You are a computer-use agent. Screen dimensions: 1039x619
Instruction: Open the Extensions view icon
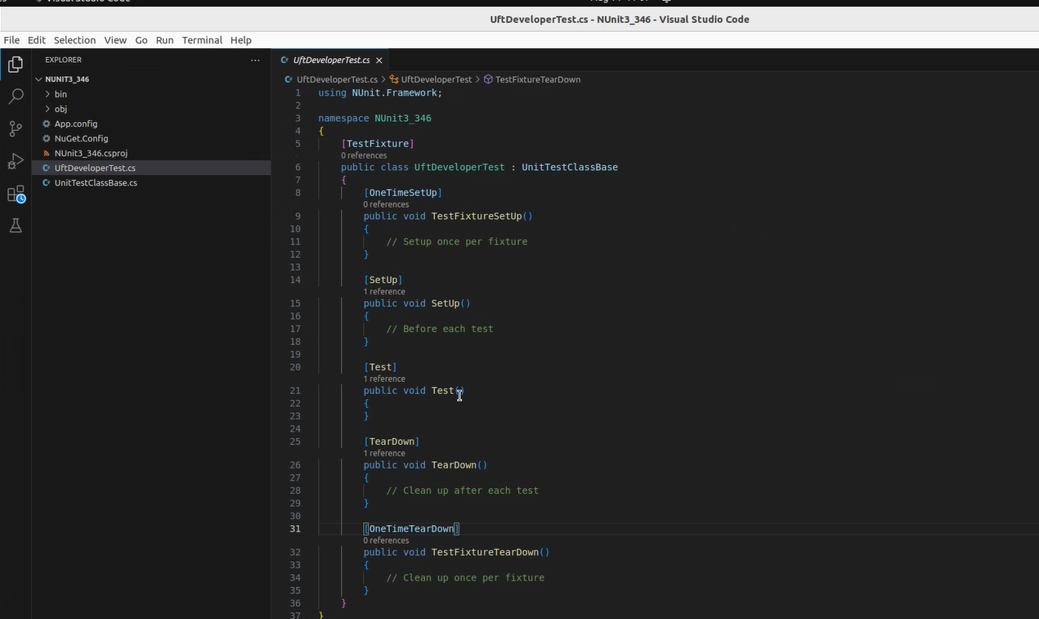tap(16, 195)
